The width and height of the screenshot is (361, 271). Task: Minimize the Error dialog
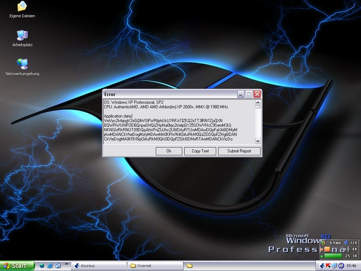(241, 94)
